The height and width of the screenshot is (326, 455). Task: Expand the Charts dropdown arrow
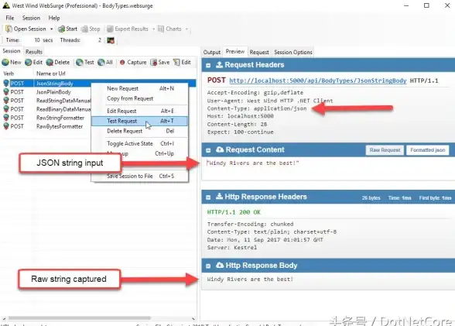click(186, 29)
